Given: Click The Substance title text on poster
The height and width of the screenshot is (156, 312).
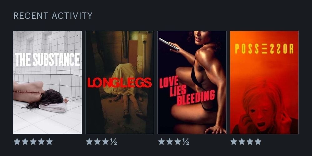Looking at the screenshot, I should [x=47, y=59].
